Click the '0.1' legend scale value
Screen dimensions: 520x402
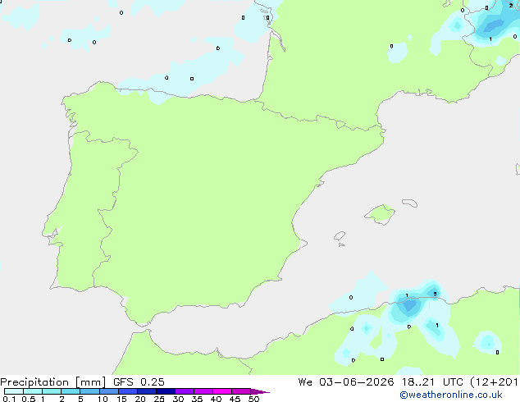[9, 399]
